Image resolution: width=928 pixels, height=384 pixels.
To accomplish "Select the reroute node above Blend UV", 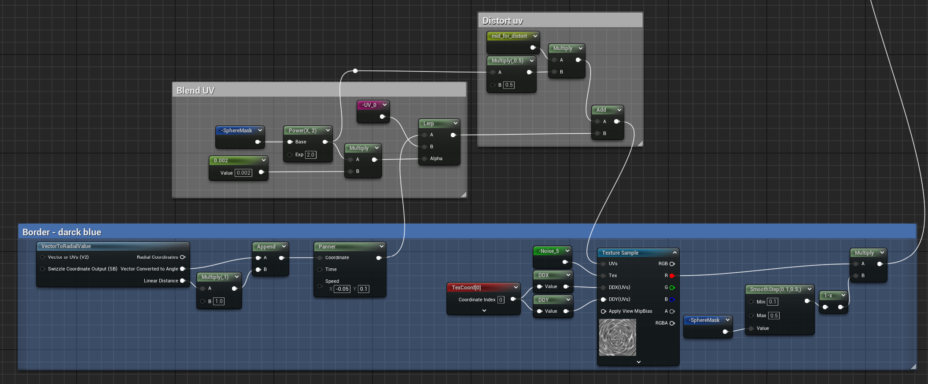I will pos(355,71).
